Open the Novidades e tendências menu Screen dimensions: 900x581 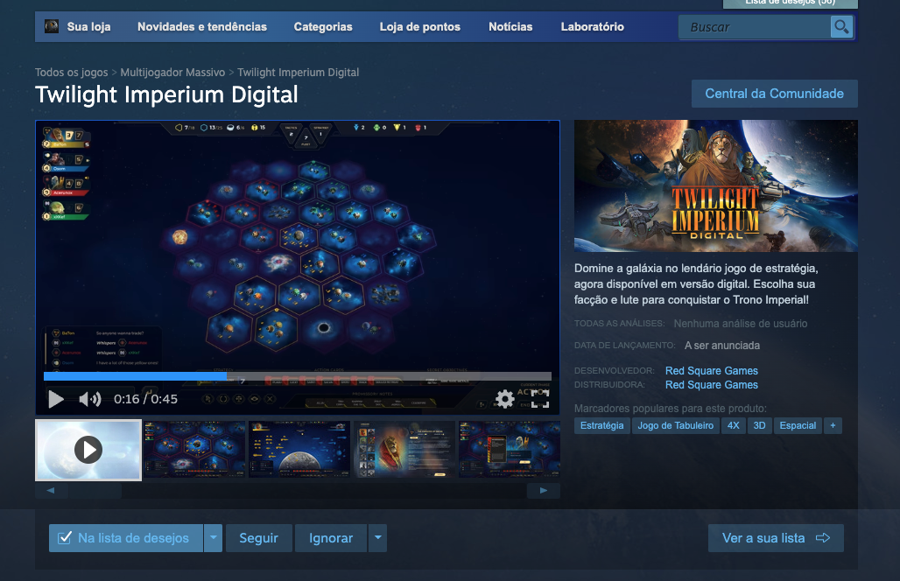tap(202, 27)
